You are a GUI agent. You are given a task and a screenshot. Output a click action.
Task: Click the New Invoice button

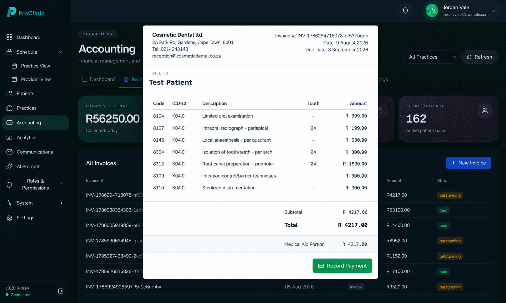pos(468,163)
